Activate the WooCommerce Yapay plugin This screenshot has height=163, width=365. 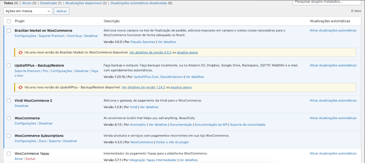pyautogui.click(x=19, y=159)
